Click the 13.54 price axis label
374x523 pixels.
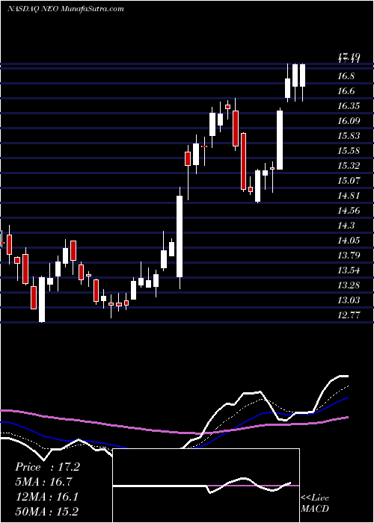click(349, 270)
